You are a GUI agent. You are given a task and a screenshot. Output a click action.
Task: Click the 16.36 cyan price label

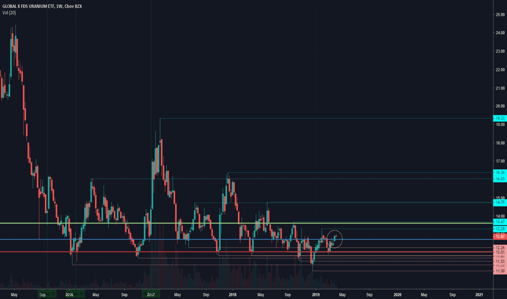500,173
